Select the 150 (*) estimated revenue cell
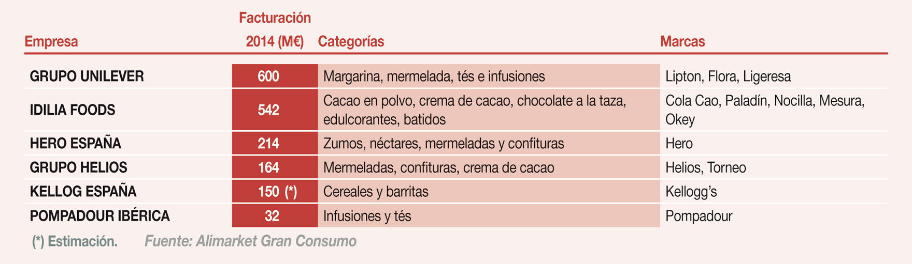The image size is (912, 264). tap(277, 192)
